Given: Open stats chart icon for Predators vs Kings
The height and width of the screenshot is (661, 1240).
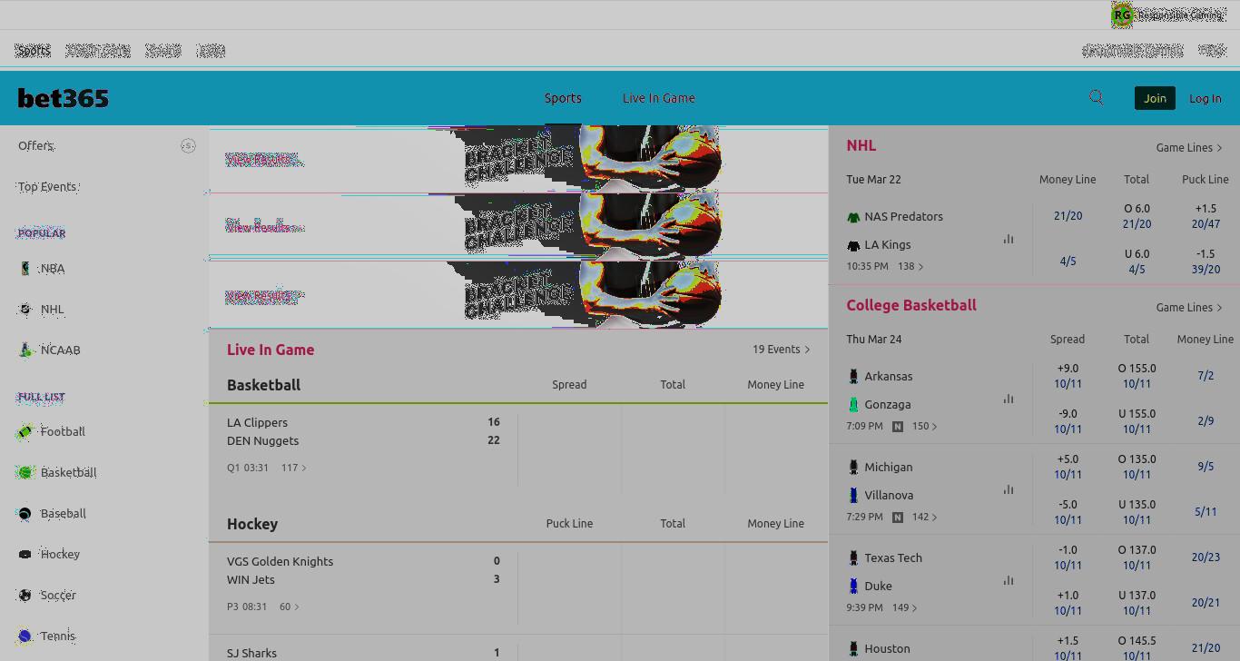Looking at the screenshot, I should pos(1009,239).
